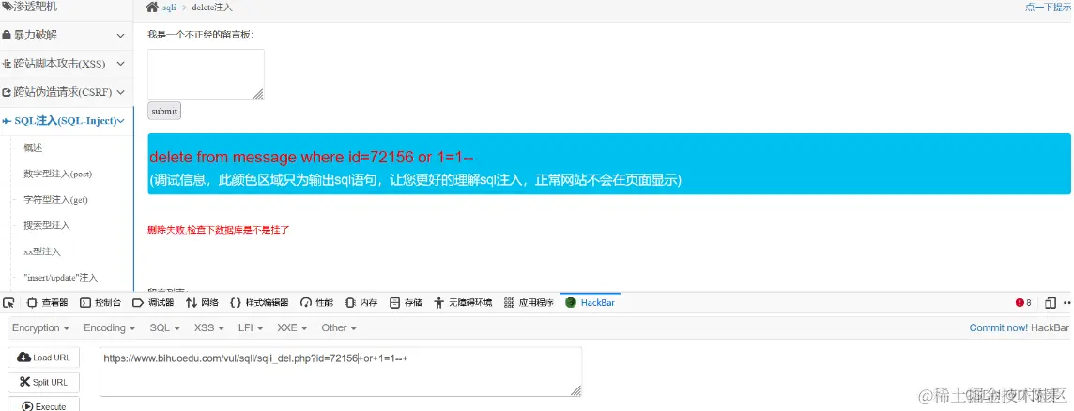Click the delete from message SQL statement text

(x=312, y=158)
